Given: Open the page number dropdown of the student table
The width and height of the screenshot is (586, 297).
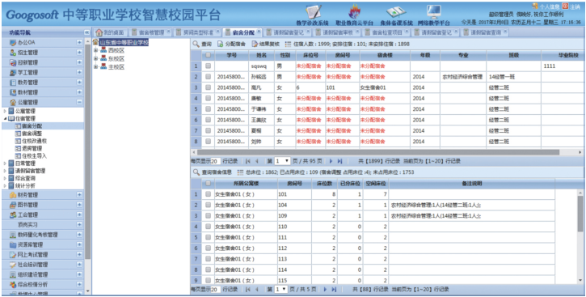Looking at the screenshot, I should tap(282, 161).
